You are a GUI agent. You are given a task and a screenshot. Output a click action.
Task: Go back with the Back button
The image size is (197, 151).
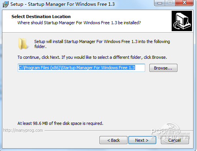pos(113,140)
